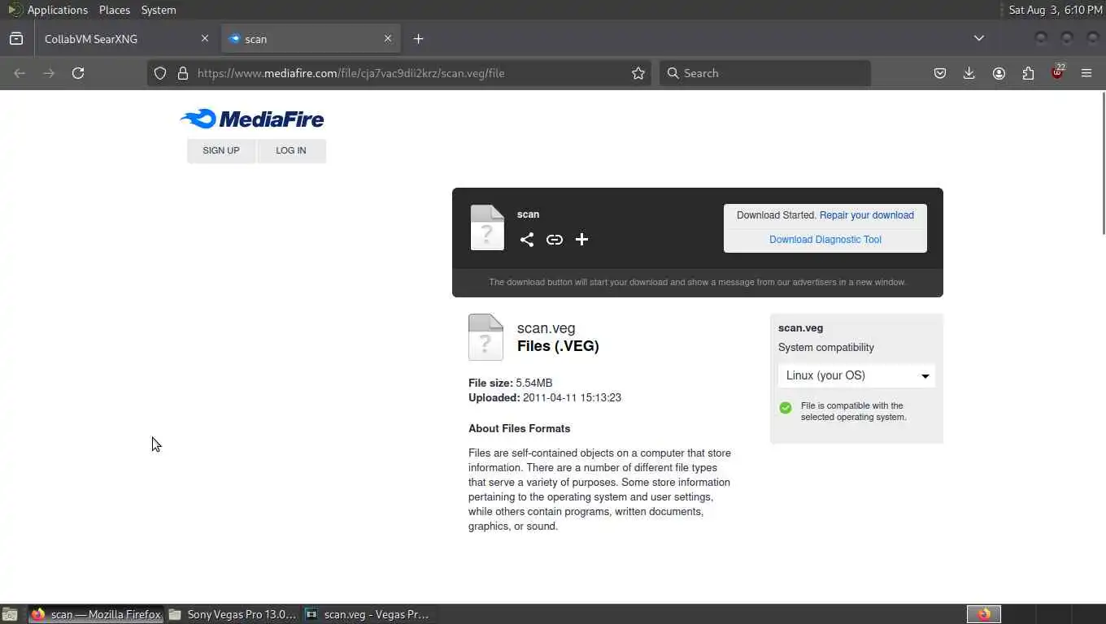
Task: Select the scan browser tab
Action: click(311, 38)
